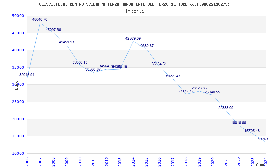269x168 pixels.
Task: Select the 40382.67 value label
Action: (146, 46)
